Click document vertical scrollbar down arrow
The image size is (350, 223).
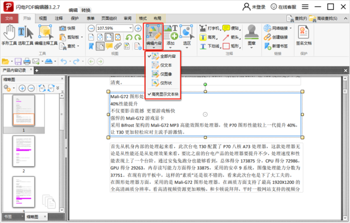[x=345, y=218]
